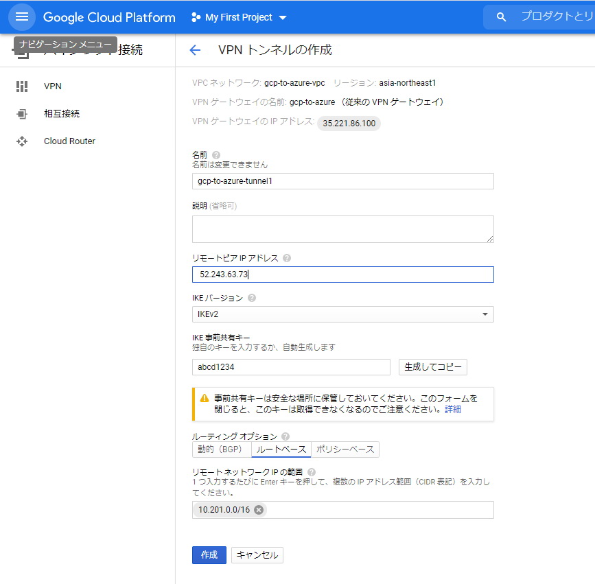Click the キャンセル button
This screenshot has height=584, width=595.
pos(257,555)
